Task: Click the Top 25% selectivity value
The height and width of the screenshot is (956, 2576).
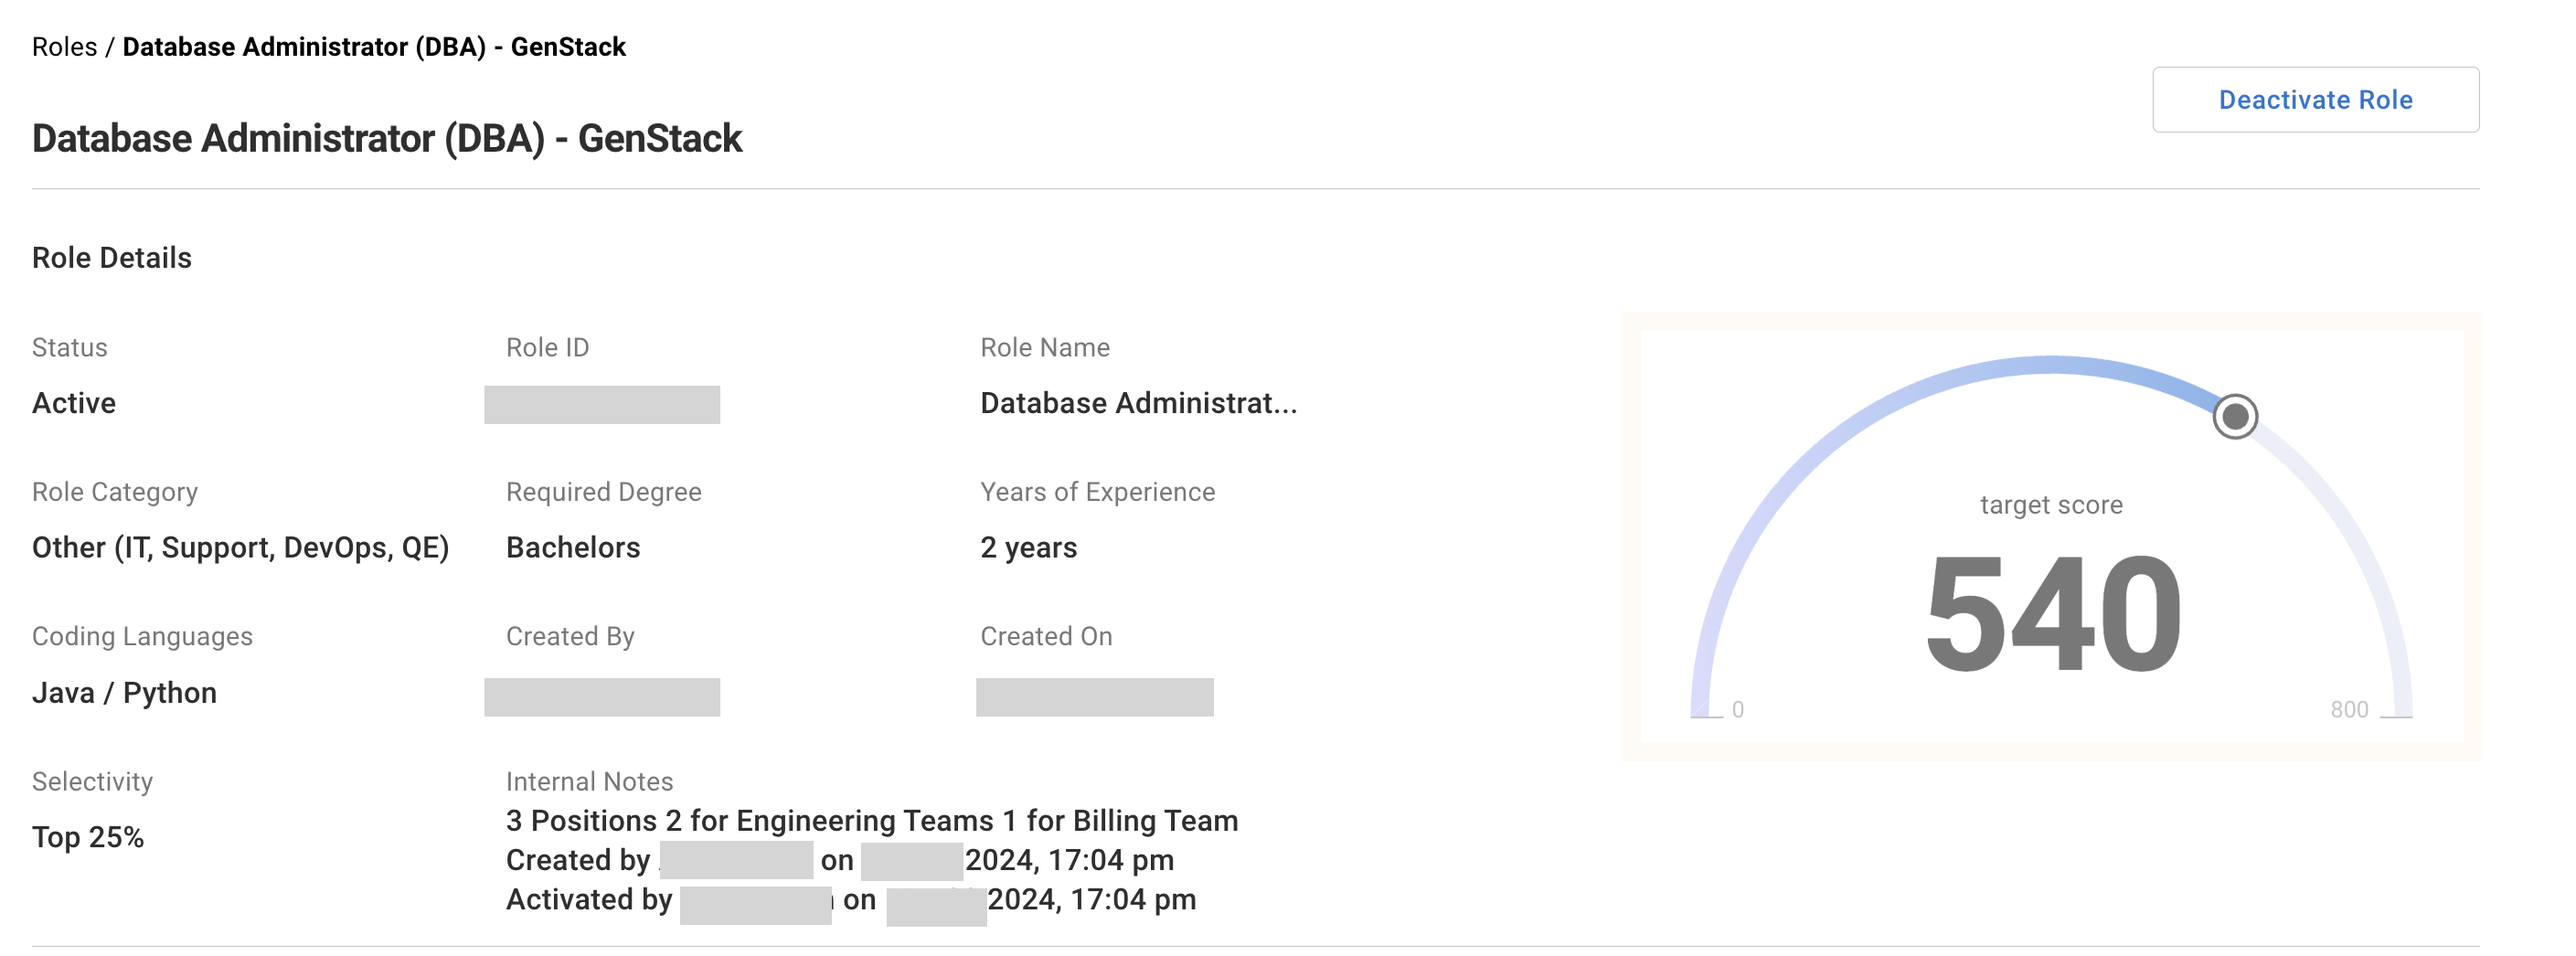Action: 88,837
